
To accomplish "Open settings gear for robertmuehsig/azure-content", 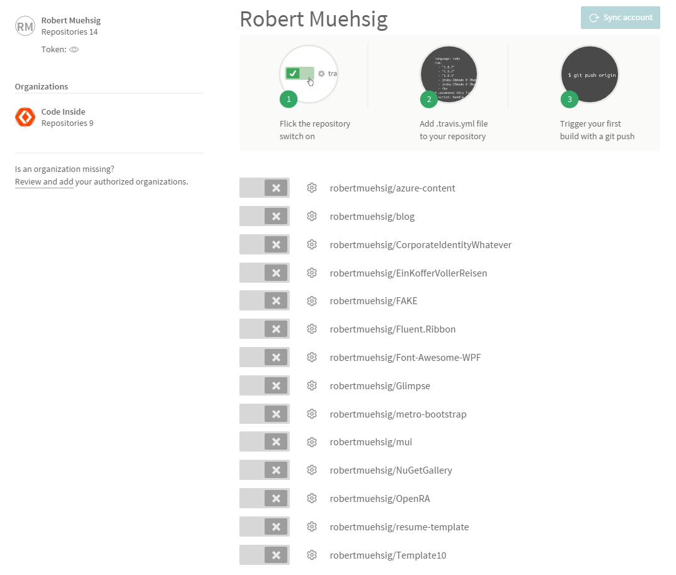I will pyautogui.click(x=312, y=187).
